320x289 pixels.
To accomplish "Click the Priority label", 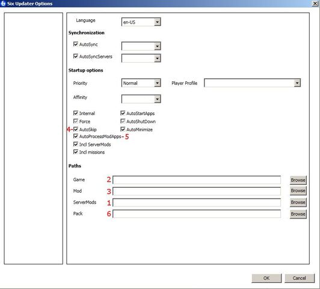I will tap(80, 83).
